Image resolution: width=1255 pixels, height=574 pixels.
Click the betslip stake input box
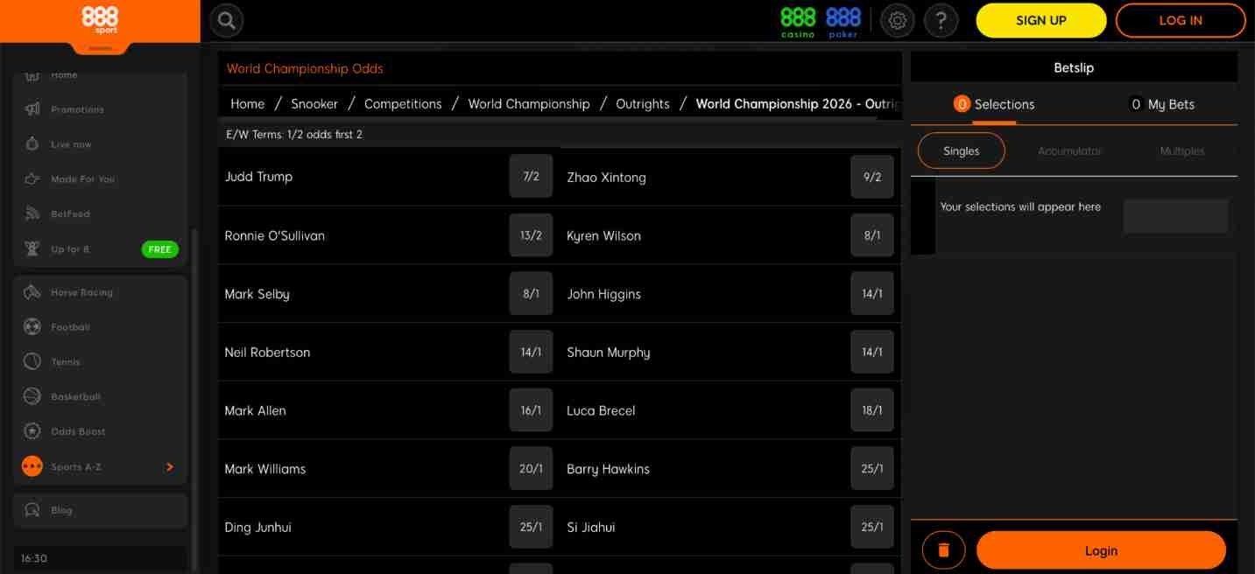[1175, 215]
